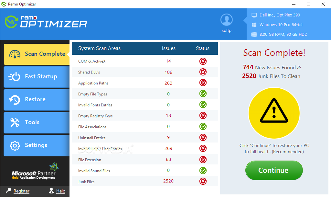The image size is (331, 197).
Task: Click the softp username label
Action: click(227, 31)
